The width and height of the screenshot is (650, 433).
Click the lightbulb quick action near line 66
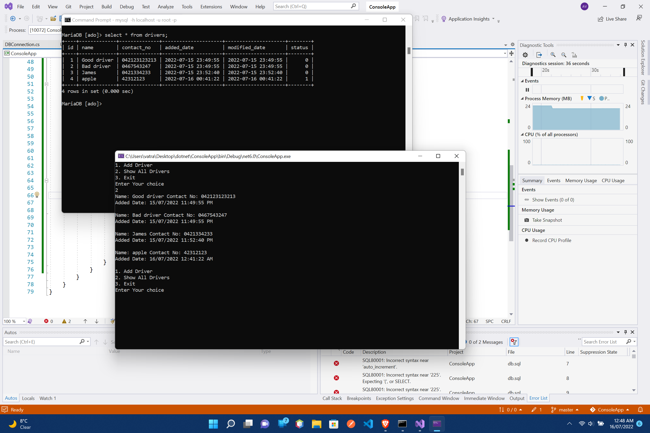pyautogui.click(x=37, y=195)
